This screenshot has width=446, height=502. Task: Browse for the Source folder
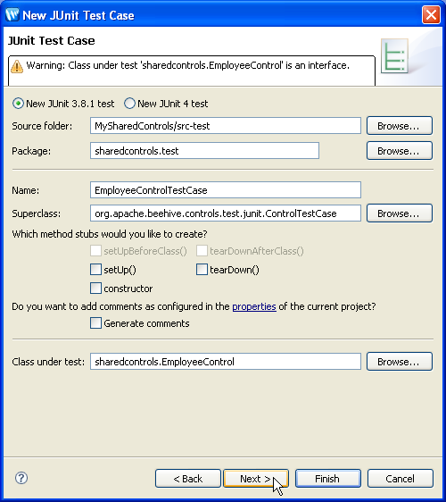pyautogui.click(x=400, y=126)
